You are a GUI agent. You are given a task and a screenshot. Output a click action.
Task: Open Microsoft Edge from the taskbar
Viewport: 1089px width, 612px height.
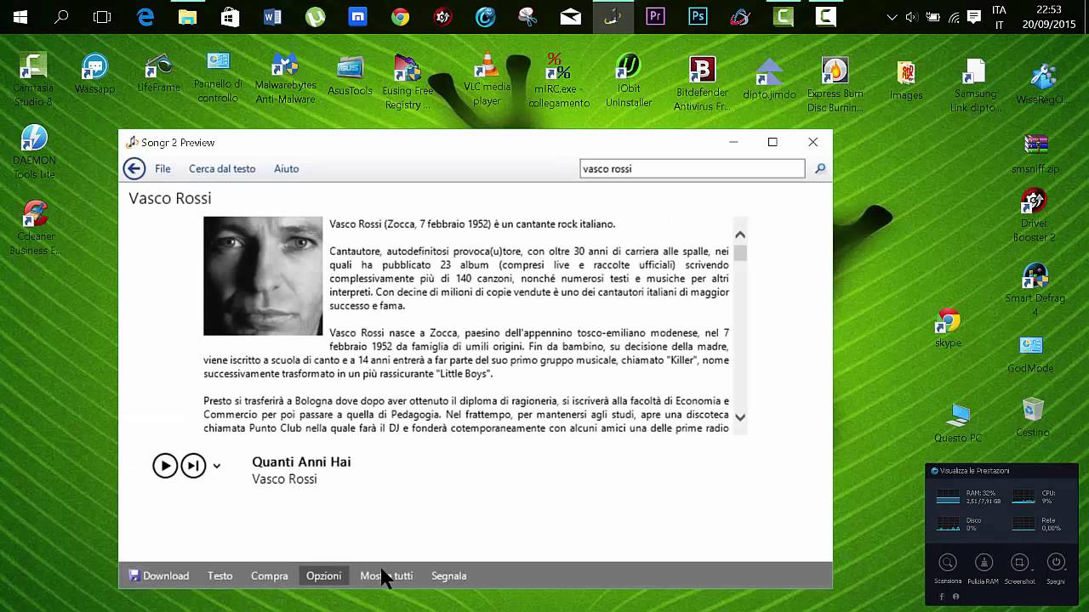pyautogui.click(x=145, y=17)
